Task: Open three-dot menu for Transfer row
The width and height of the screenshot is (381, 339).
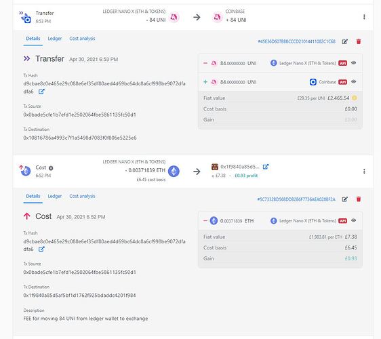Action: click(x=364, y=17)
